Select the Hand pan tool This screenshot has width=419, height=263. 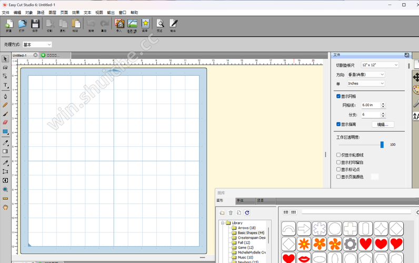click(5, 207)
